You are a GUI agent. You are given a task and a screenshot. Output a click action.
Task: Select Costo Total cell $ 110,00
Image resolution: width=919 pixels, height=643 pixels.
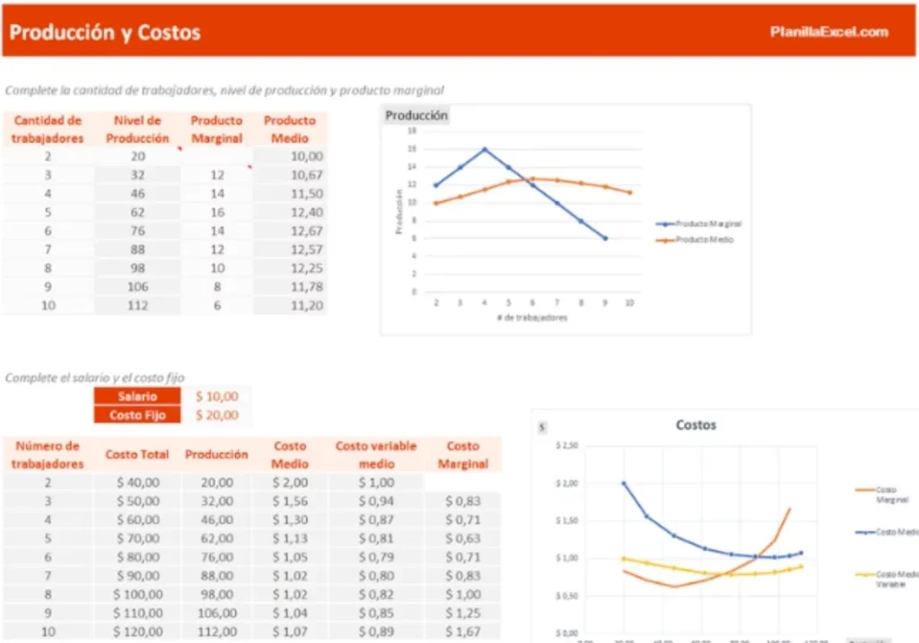[x=137, y=613]
